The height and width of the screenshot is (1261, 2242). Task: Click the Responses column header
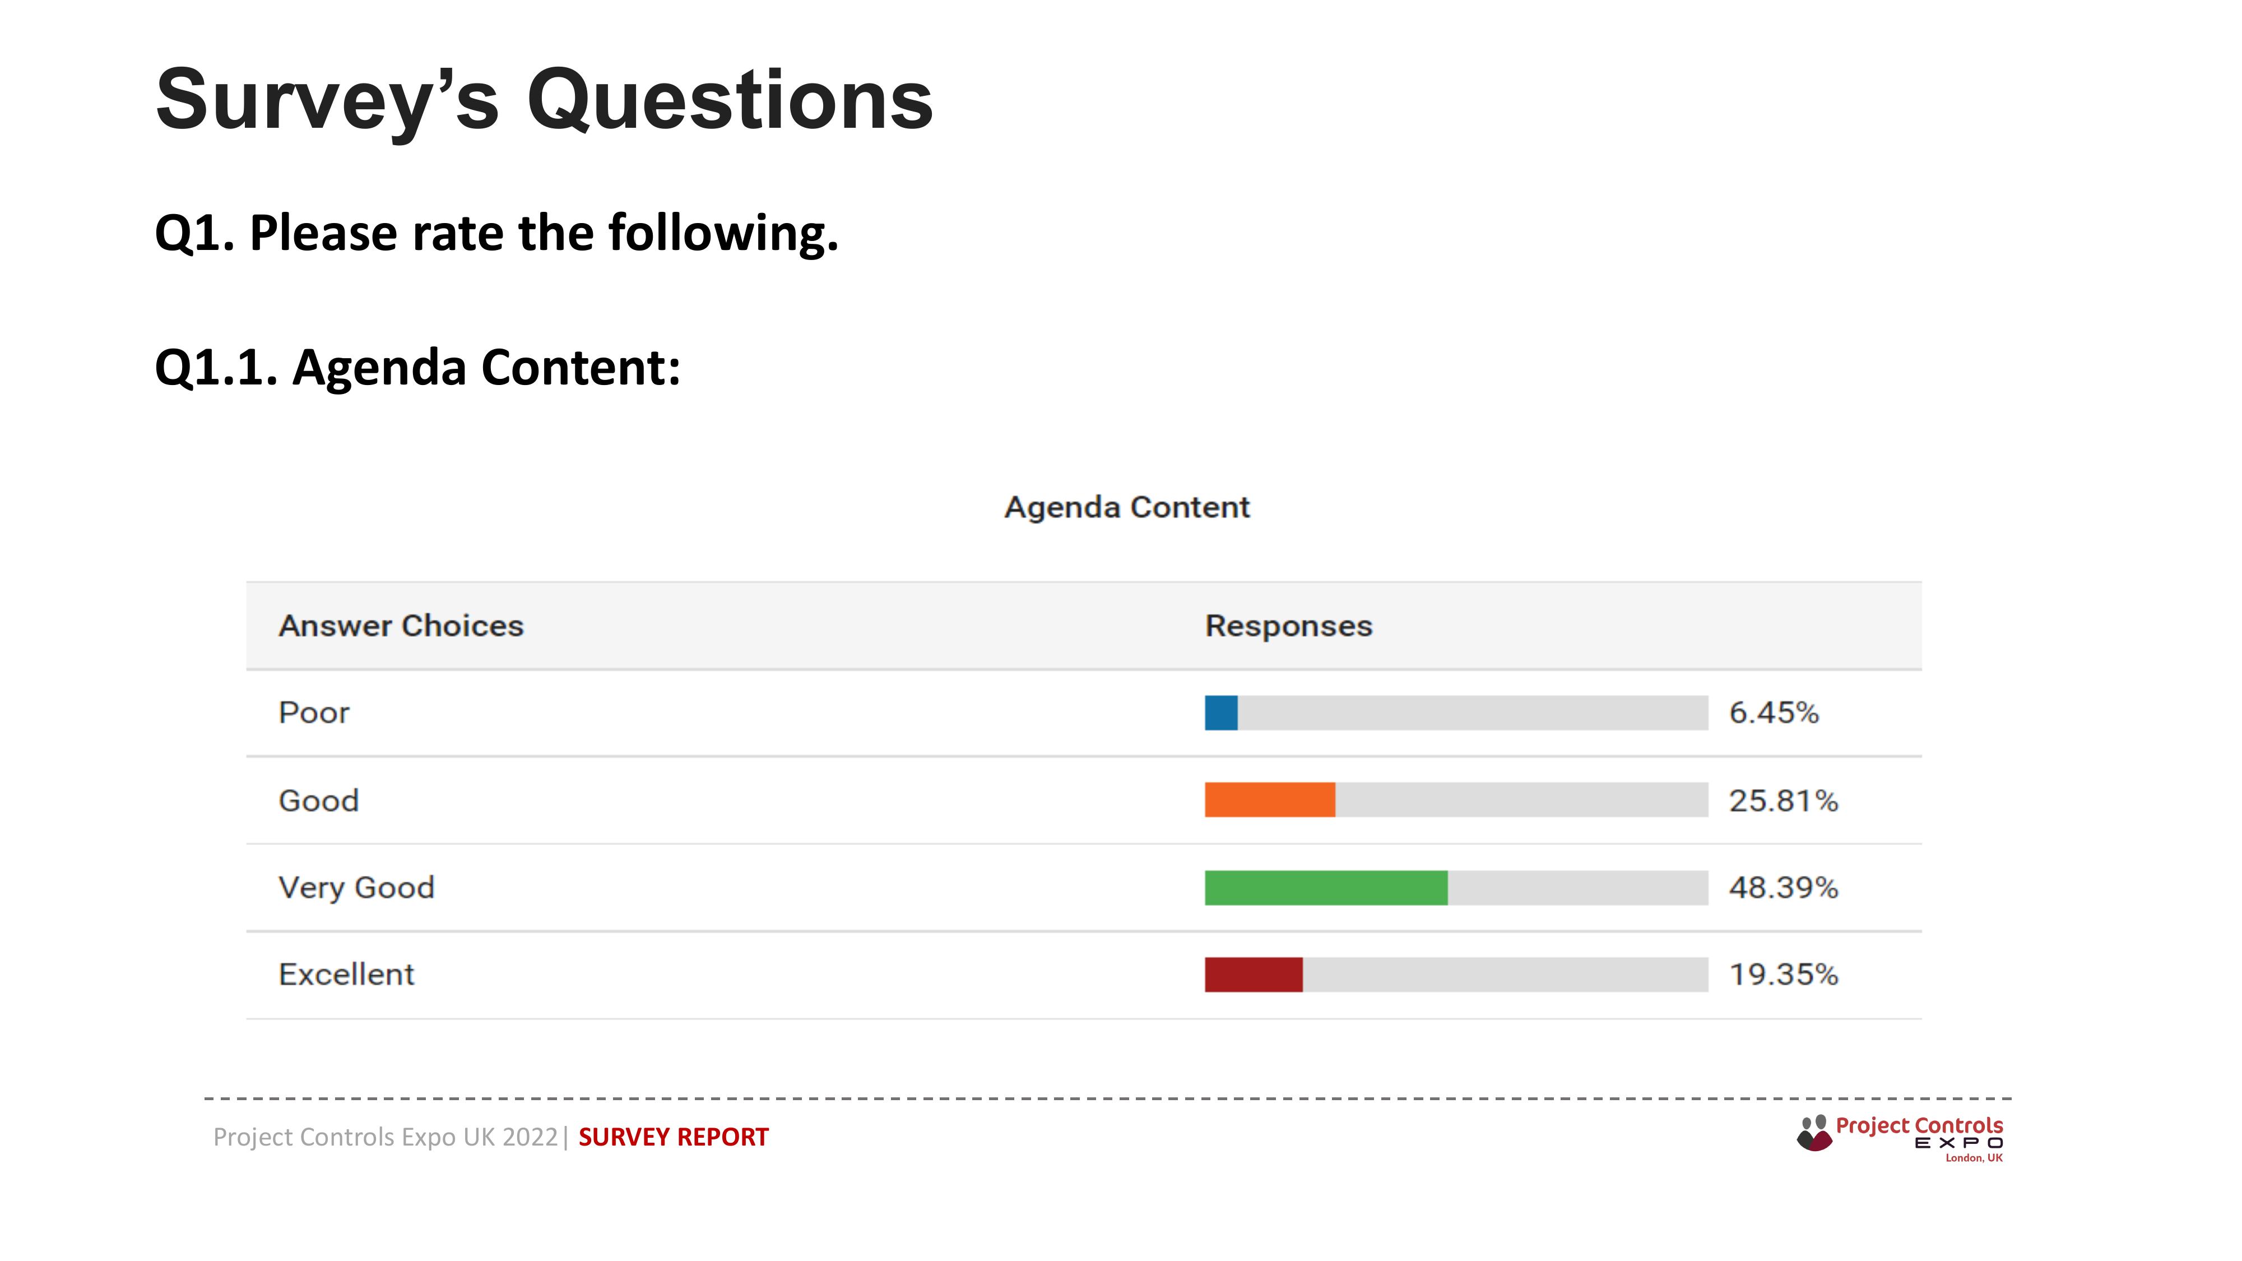(x=1289, y=625)
